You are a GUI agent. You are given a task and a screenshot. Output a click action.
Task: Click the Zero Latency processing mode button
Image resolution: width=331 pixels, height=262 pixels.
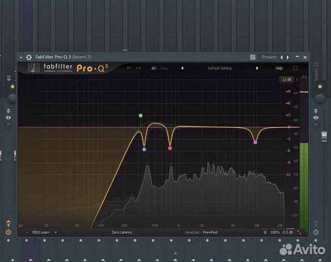point(122,232)
